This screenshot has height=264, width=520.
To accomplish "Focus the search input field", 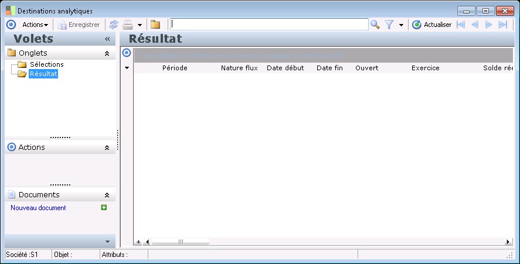I will 269,24.
